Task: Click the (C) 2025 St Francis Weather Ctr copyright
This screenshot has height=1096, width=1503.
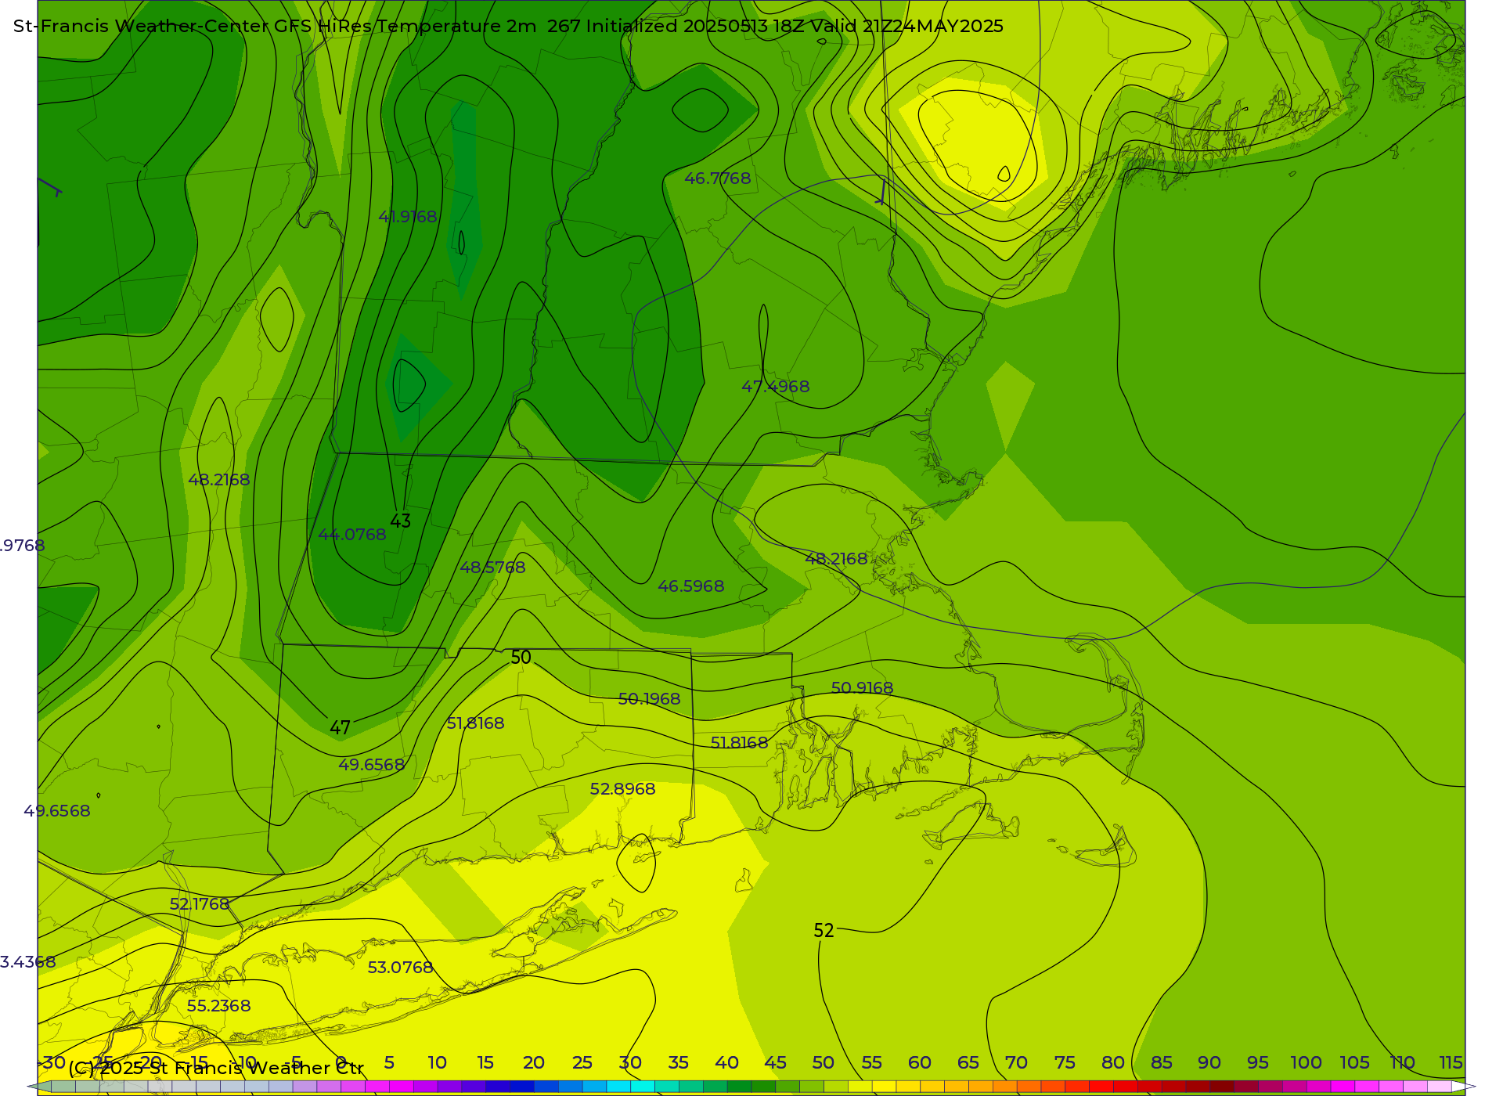Action: [x=216, y=1068]
